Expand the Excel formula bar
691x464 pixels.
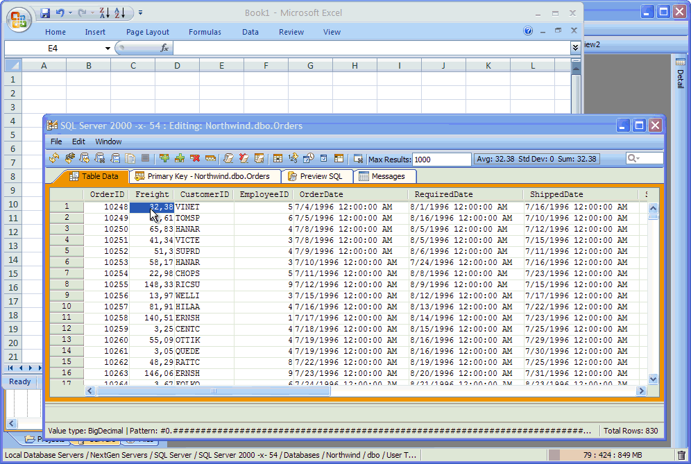pos(575,48)
